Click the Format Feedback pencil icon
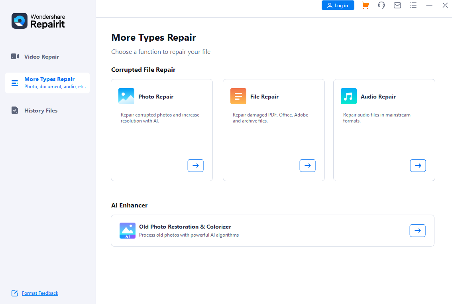This screenshot has width=452, height=304. click(x=15, y=293)
